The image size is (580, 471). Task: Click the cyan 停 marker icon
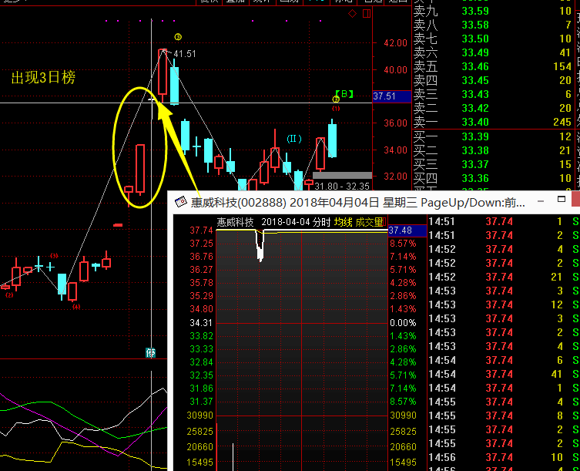tap(151, 353)
